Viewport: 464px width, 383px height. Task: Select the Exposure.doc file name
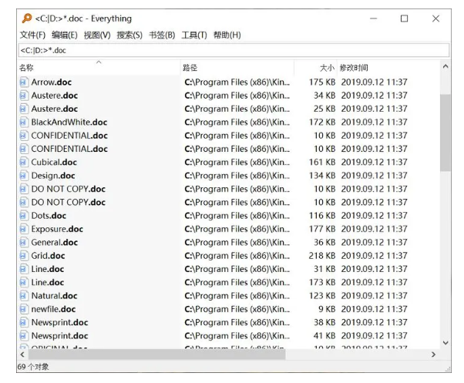tap(57, 229)
